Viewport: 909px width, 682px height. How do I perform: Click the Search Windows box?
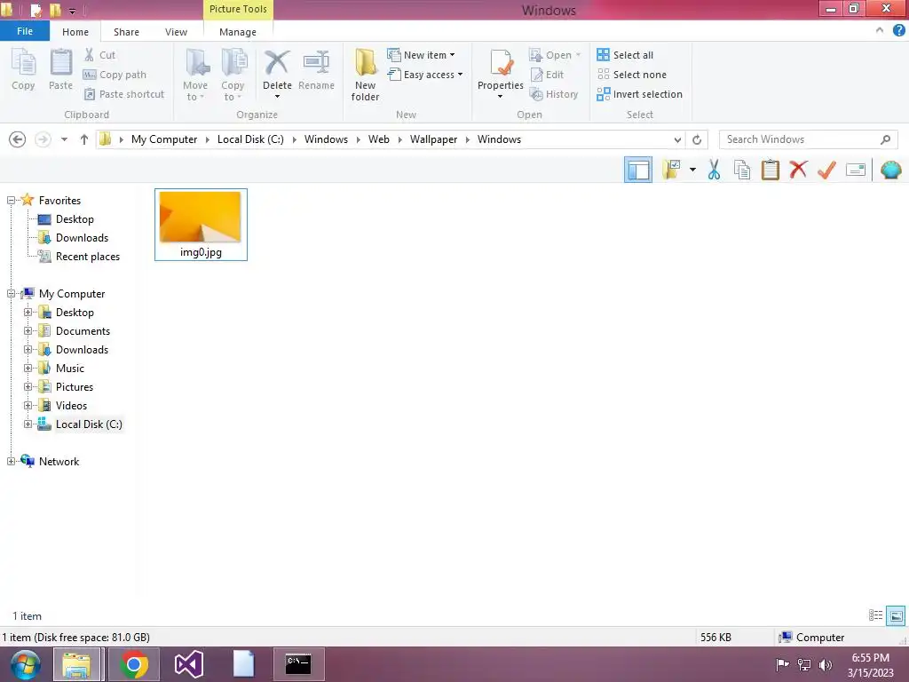coord(808,139)
